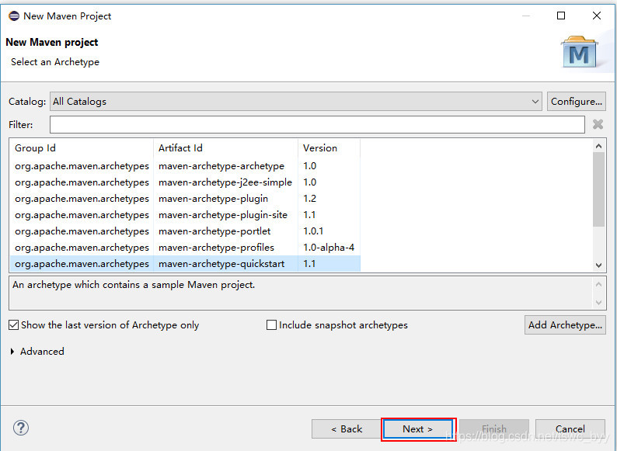Click the archetype list scrollbar thumb
The width and height of the screenshot is (617, 451).
tap(598, 189)
